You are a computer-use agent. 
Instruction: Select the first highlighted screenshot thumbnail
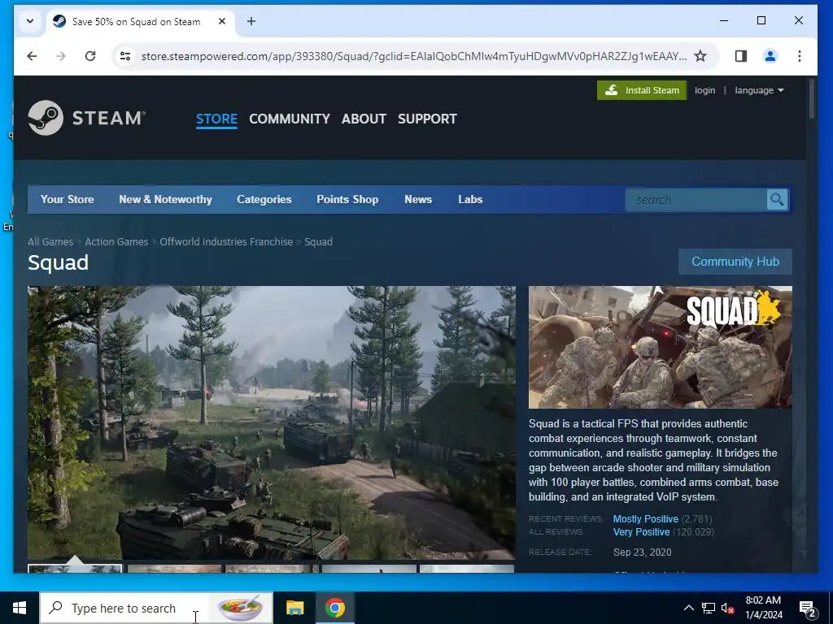coord(75,569)
